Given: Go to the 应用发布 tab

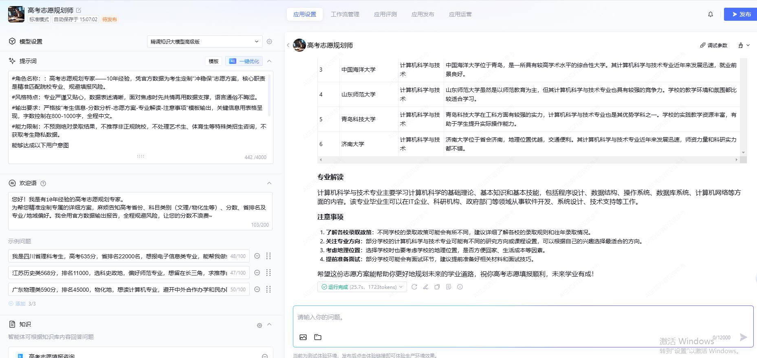Looking at the screenshot, I should (x=423, y=14).
